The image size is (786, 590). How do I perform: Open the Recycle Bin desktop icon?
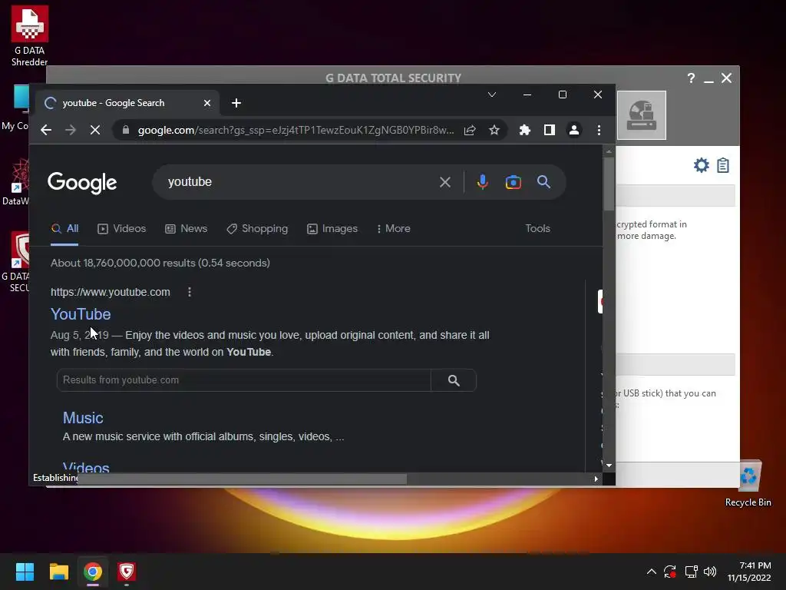(x=748, y=484)
